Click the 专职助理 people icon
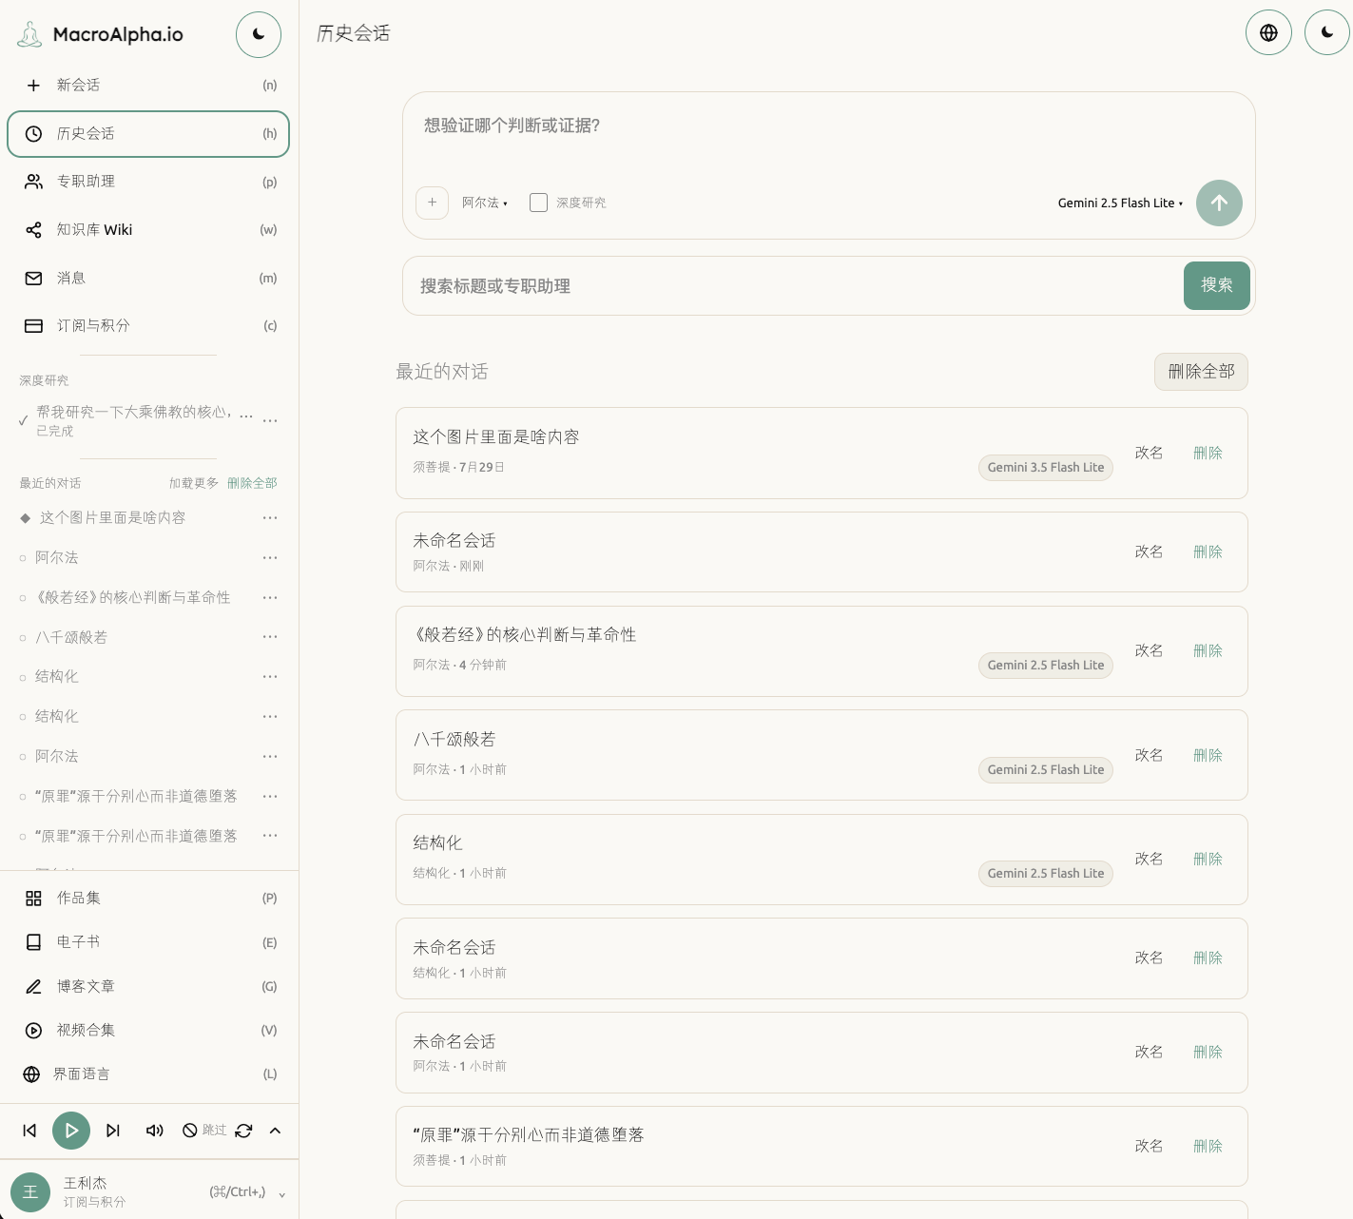 tap(33, 182)
